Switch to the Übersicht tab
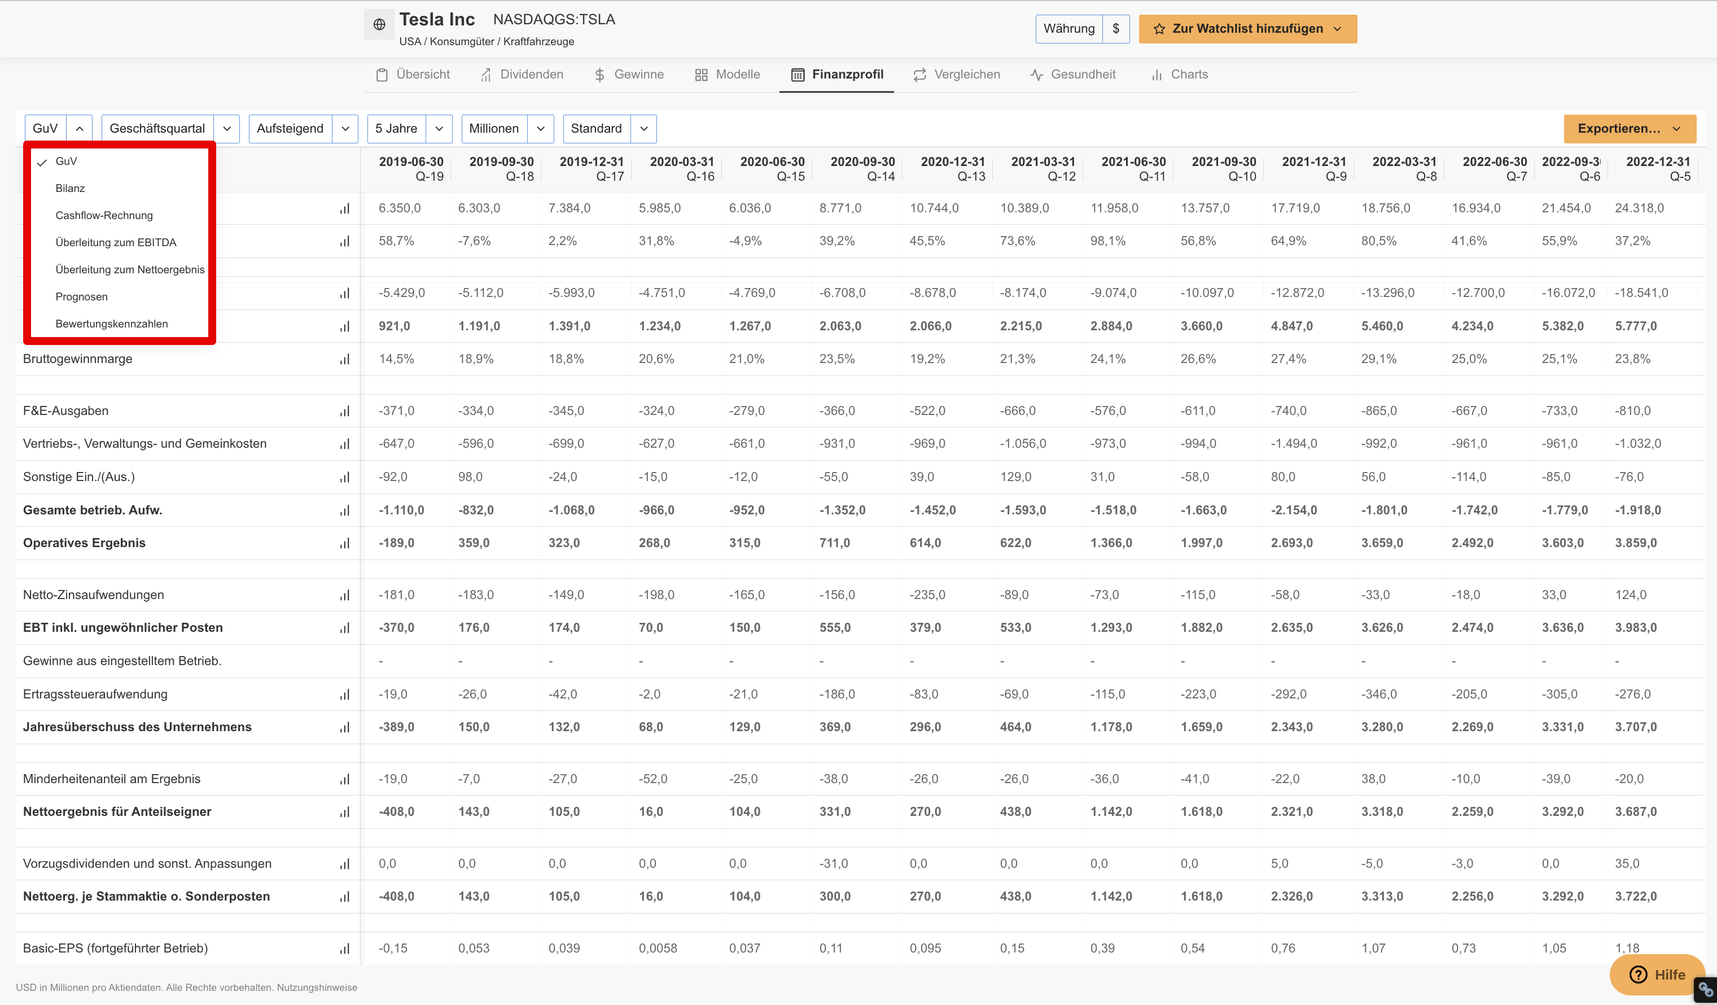1717x1005 pixels. coord(413,75)
